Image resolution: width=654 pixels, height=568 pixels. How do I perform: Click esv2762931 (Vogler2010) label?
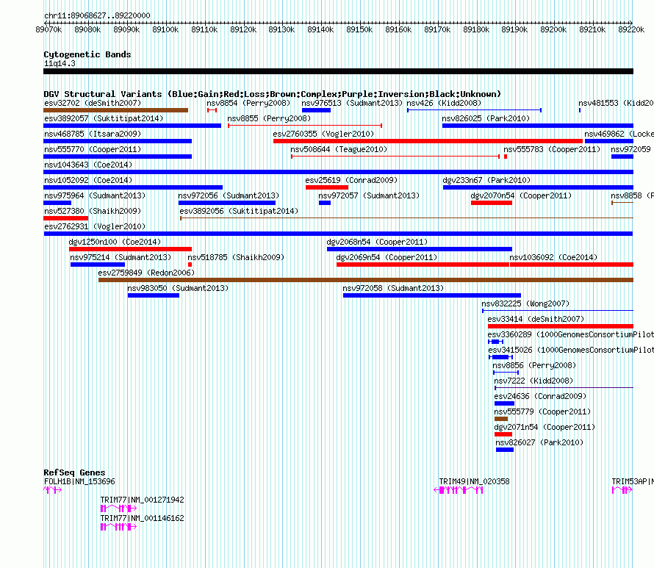pyautogui.click(x=95, y=226)
